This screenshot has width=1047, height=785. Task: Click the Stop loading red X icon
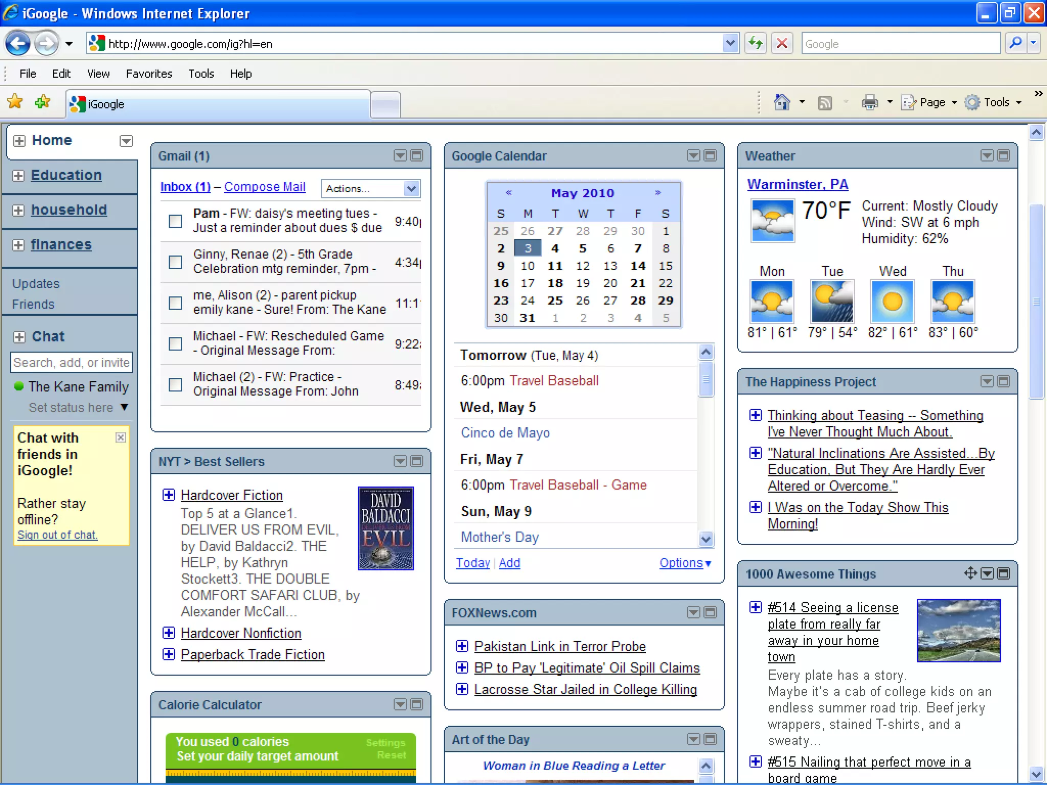[782, 43]
